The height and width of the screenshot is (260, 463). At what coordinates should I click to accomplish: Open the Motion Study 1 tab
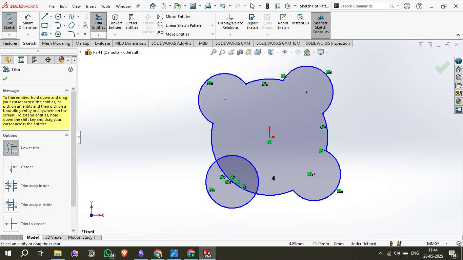[82, 237]
